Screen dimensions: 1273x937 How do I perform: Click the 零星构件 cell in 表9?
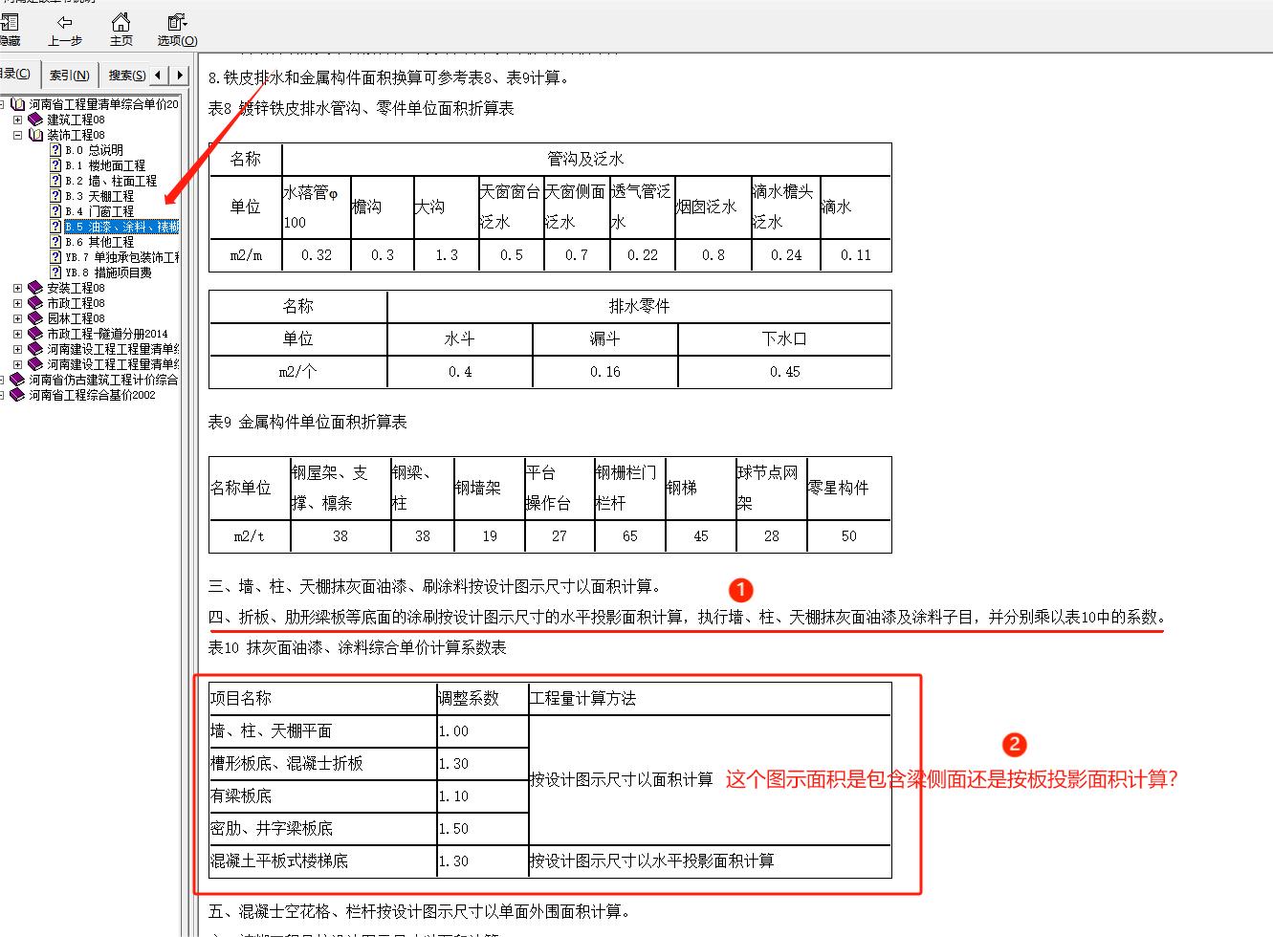tap(848, 488)
